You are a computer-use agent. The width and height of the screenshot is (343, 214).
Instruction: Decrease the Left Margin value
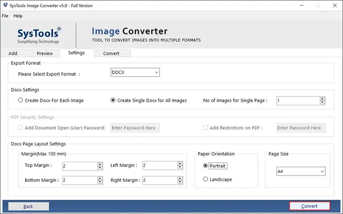click(x=180, y=167)
